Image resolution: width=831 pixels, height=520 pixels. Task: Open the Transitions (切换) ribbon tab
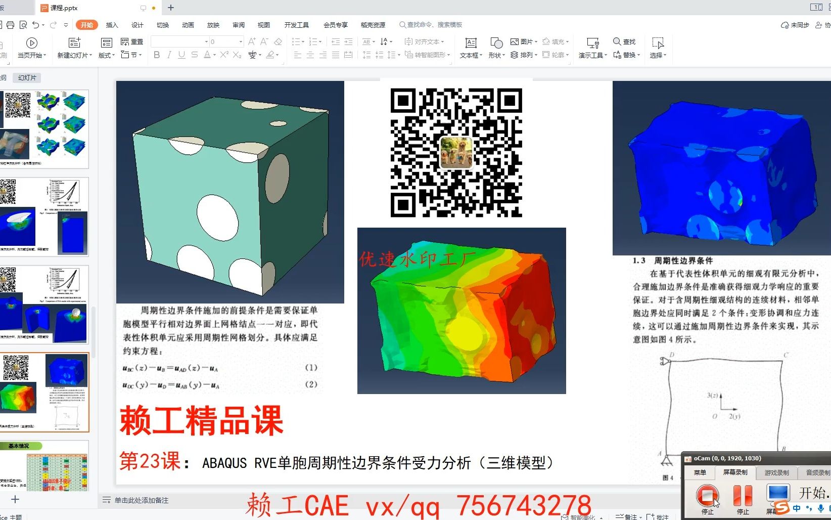[x=162, y=25]
